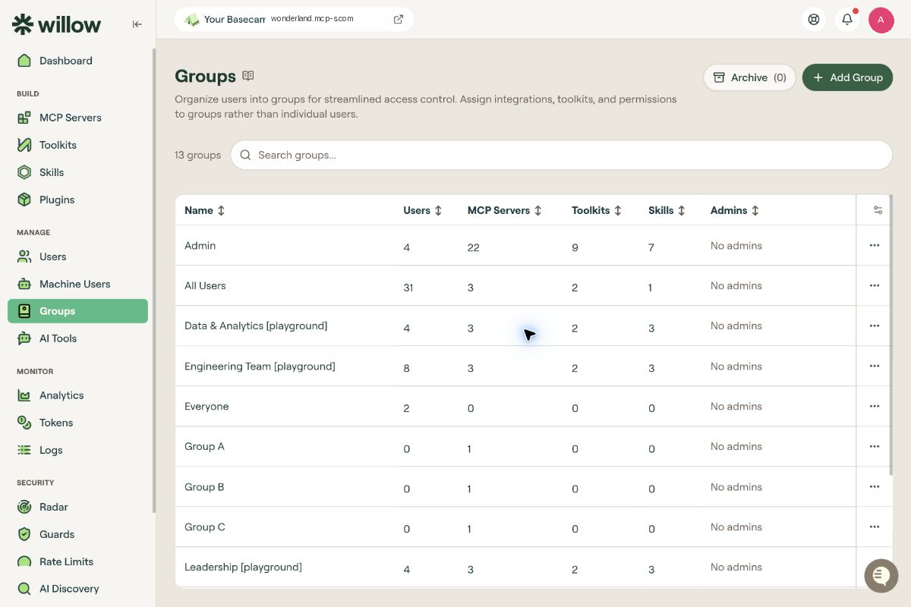
Task: Open Analytics in sidebar
Action: pyautogui.click(x=77, y=395)
